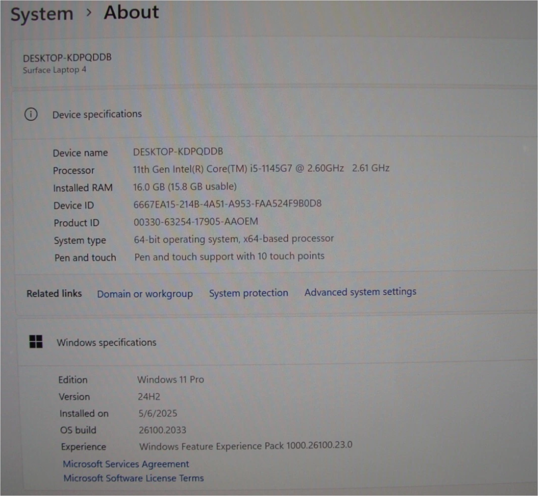
Task: Click the Installed RAM value
Action: pyautogui.click(x=185, y=186)
